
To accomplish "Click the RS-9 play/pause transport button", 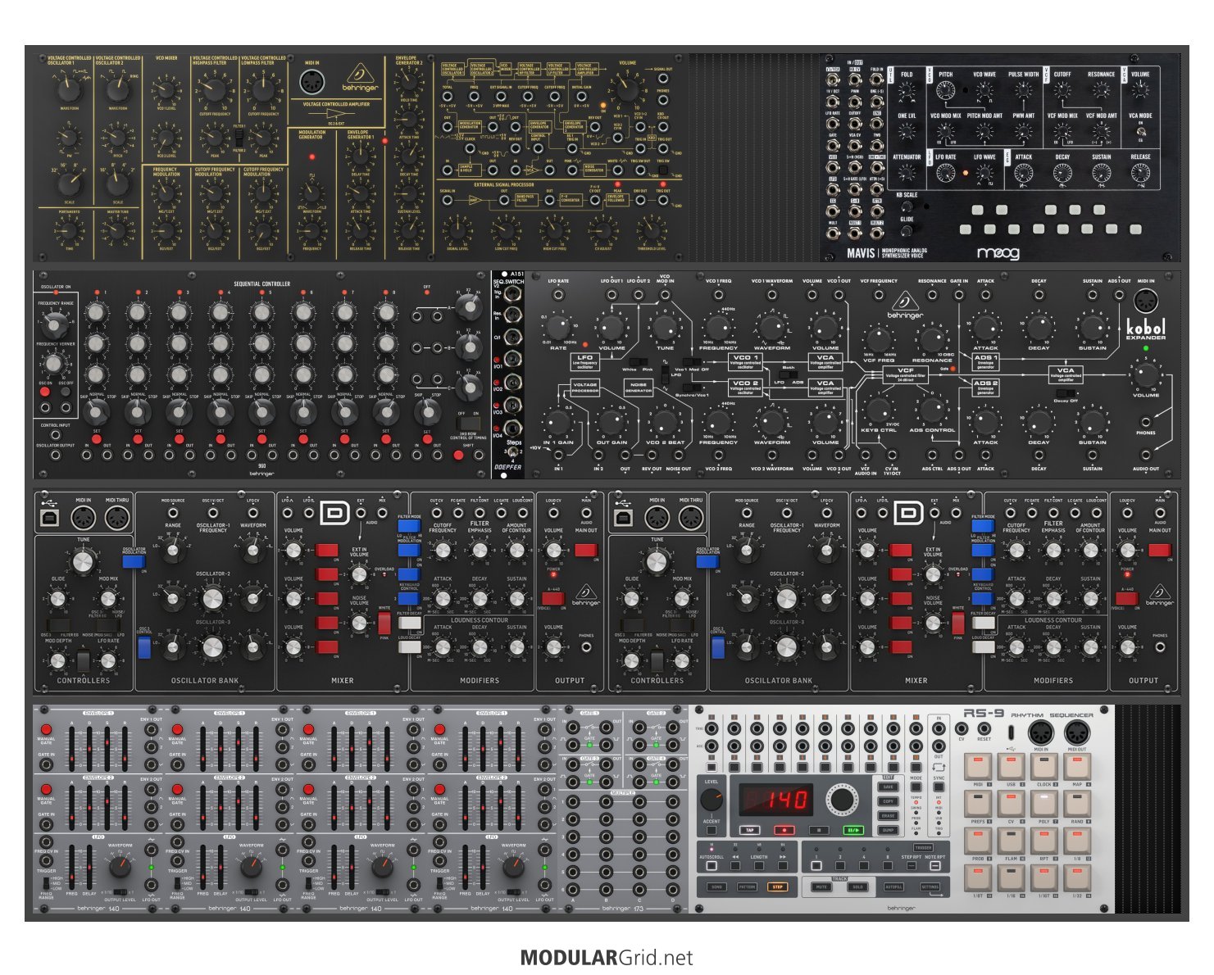I will [x=853, y=830].
